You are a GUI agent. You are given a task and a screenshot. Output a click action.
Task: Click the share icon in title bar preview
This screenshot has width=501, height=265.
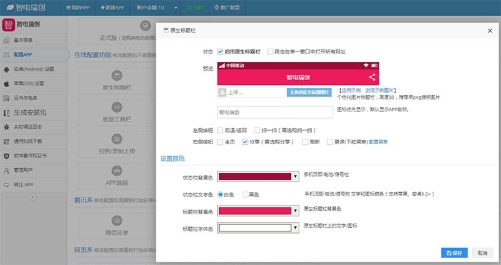pyautogui.click(x=372, y=77)
